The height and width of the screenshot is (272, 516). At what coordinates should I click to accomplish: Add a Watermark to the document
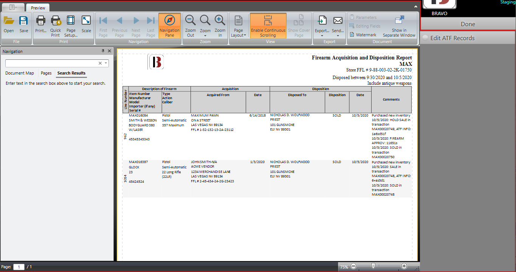point(363,35)
